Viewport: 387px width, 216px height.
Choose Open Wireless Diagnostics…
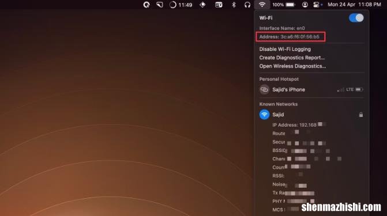click(292, 66)
